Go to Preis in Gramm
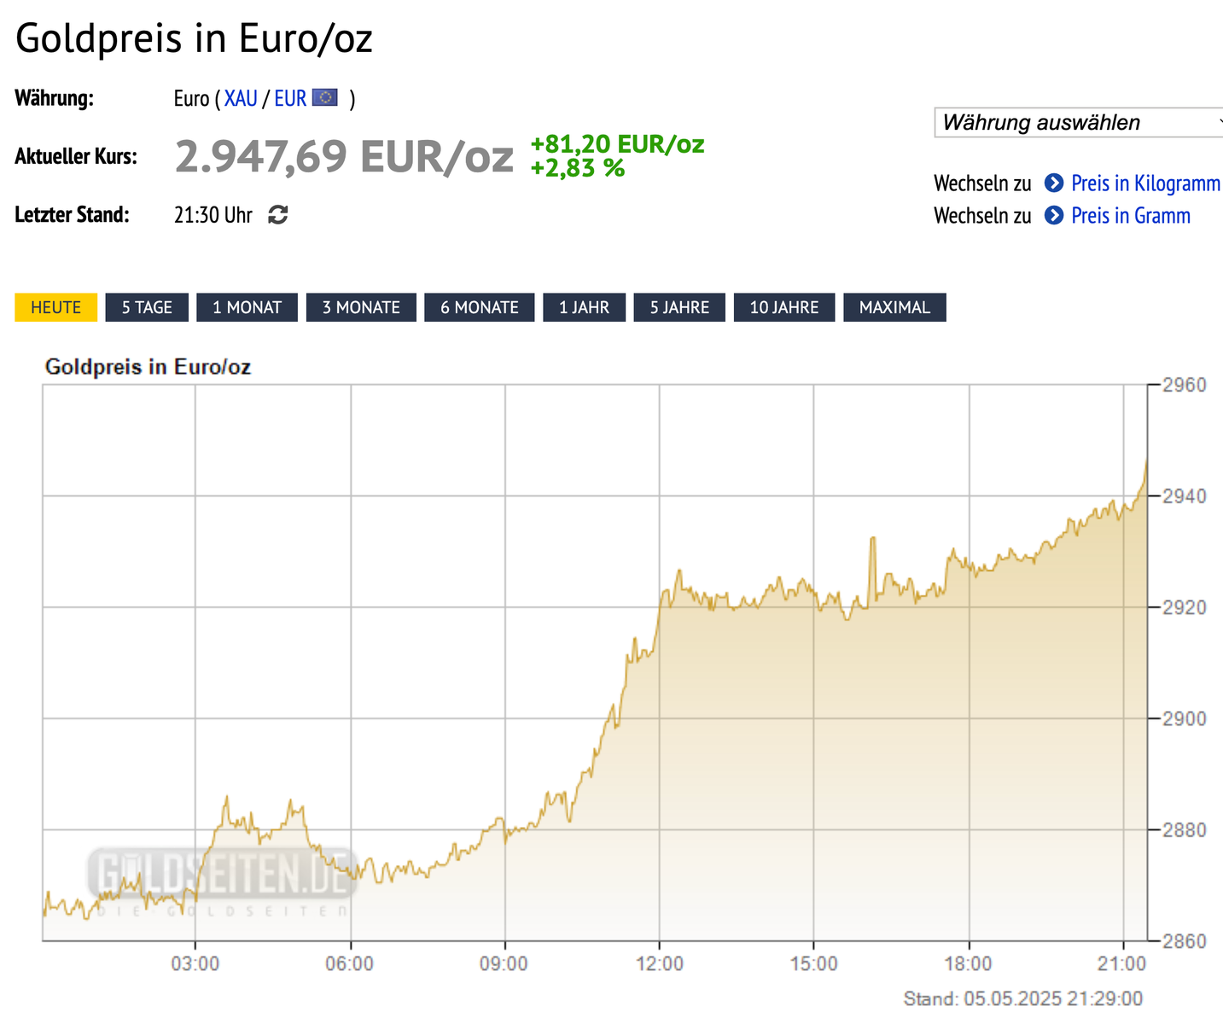The width and height of the screenshot is (1223, 1024). [1130, 216]
